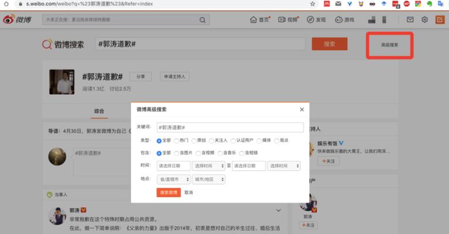This screenshot has height=234, width=449.
Task: Select the 原创 type radio
Action: 194,140
